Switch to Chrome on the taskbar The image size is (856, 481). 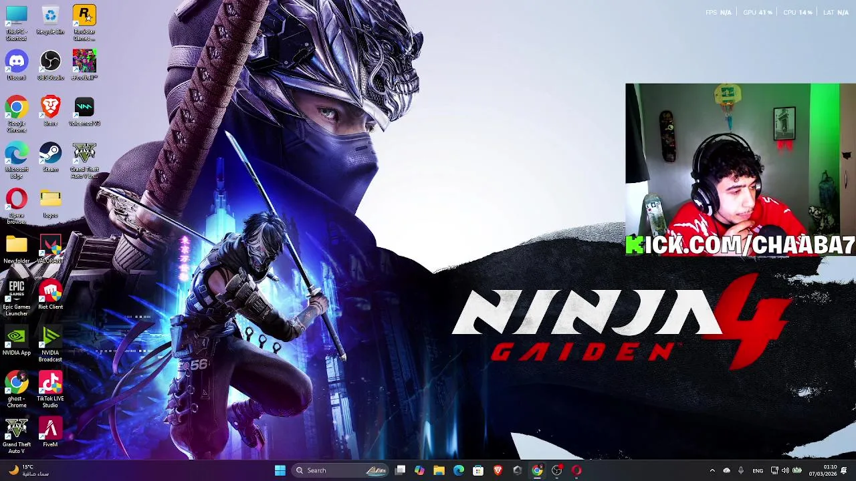[537, 470]
